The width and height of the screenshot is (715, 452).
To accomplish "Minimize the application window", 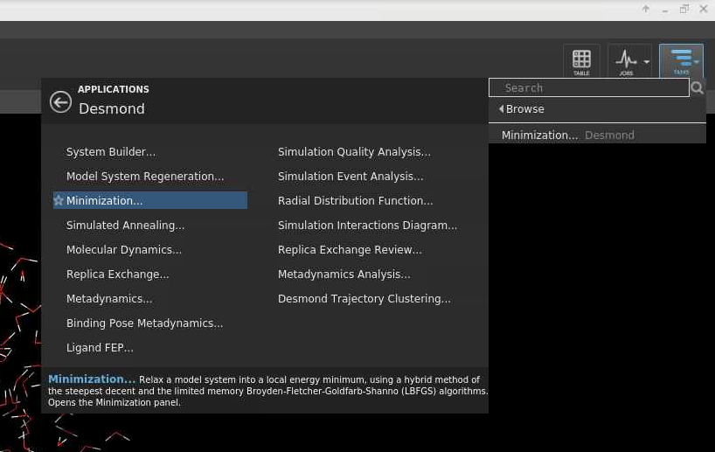I will (x=665, y=11).
